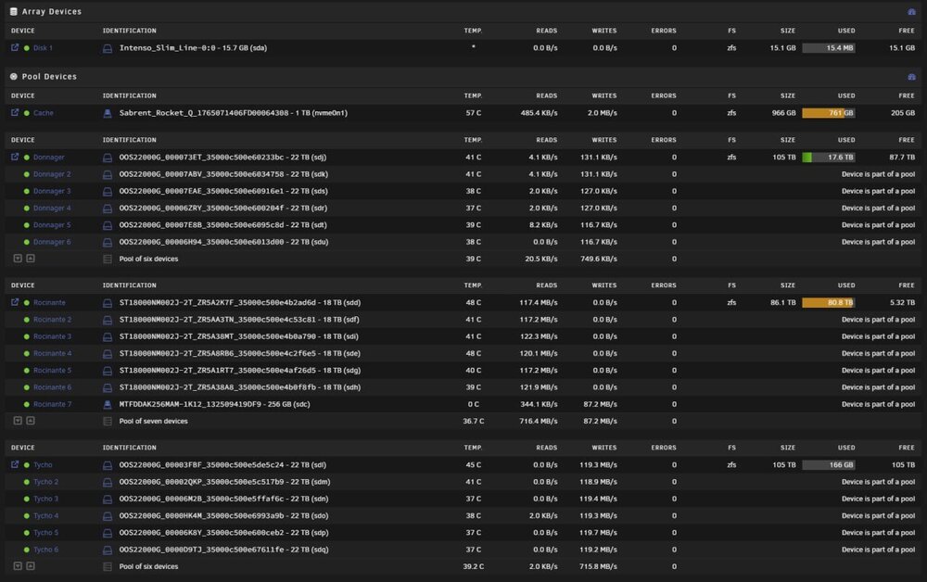The width and height of the screenshot is (927, 582).
Task: Spin up the Tycho pool with the up-arrow icon
Action: point(31,566)
